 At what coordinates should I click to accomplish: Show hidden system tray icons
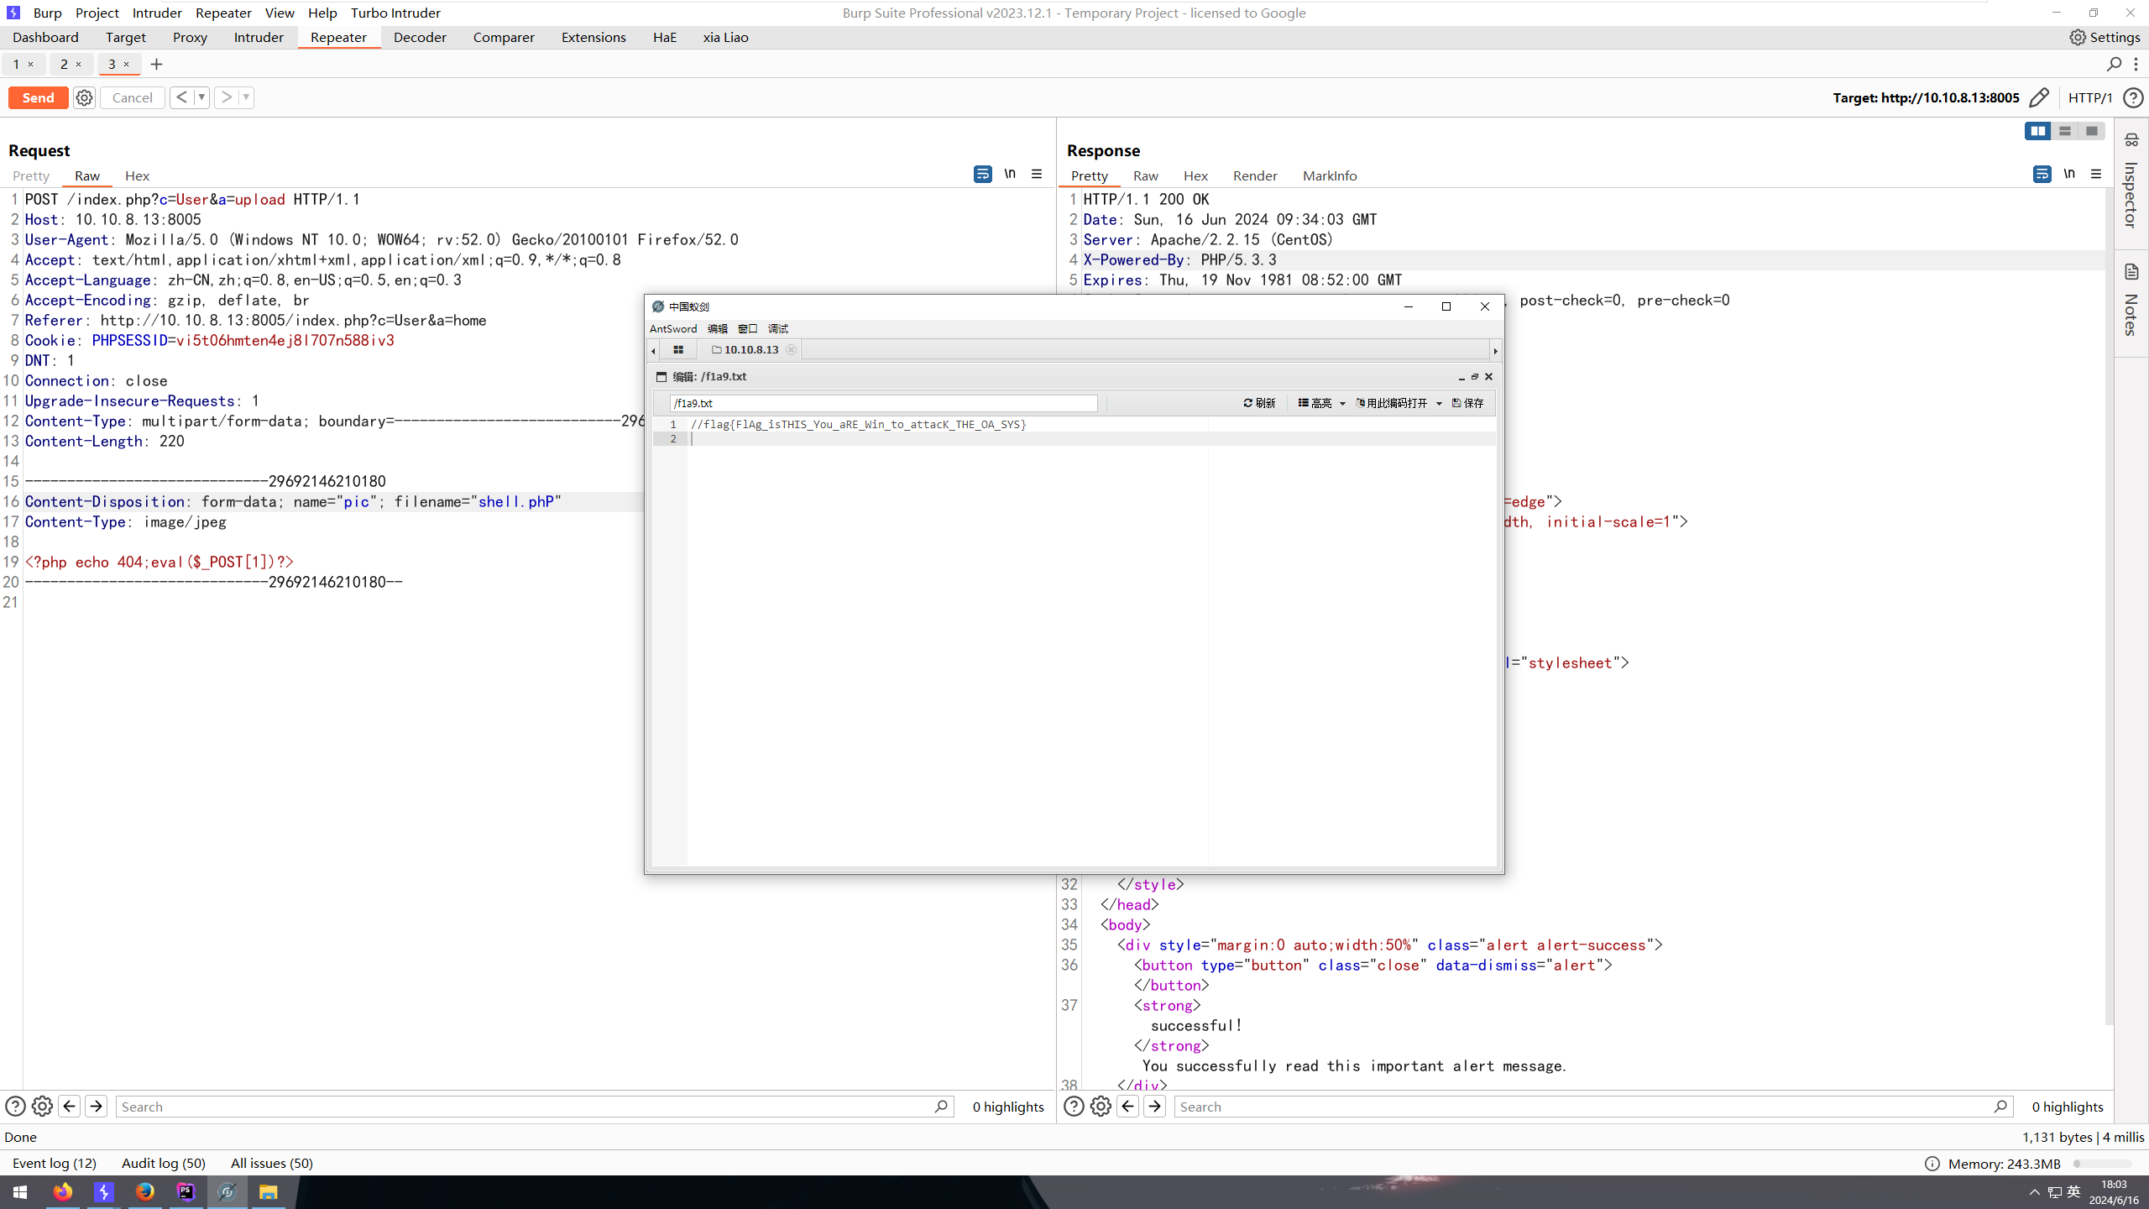tap(2035, 1192)
